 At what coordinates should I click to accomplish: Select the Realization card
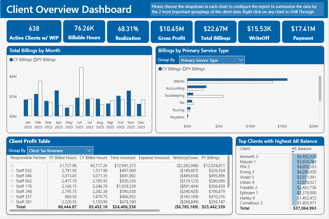128,32
